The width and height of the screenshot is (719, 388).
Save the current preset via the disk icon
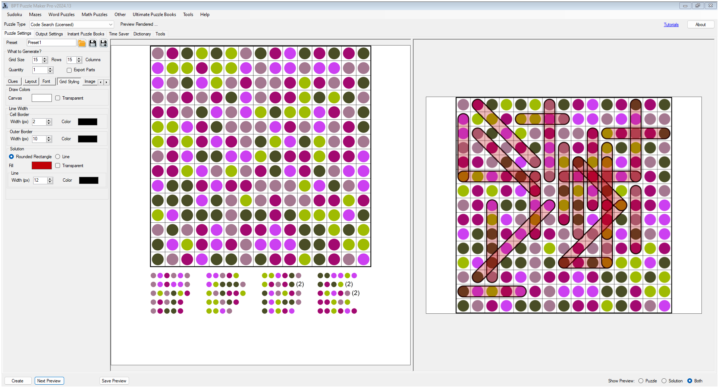(92, 43)
